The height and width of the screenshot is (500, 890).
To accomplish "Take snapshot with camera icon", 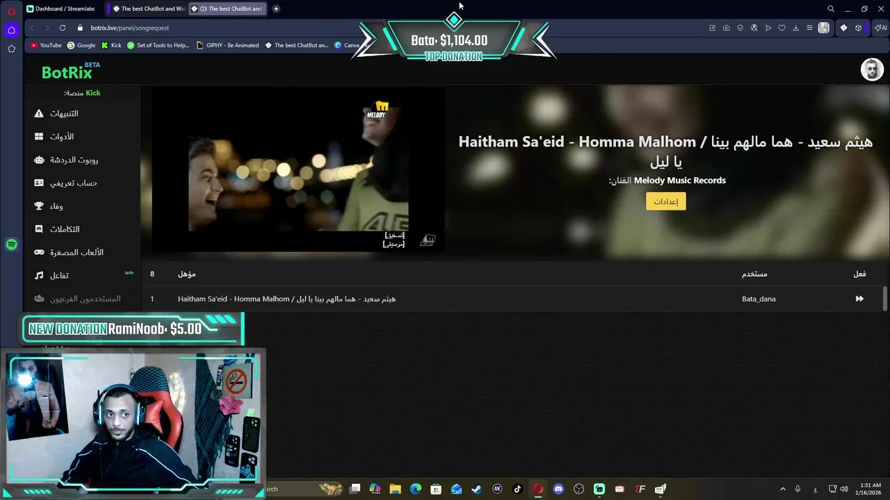I will [x=726, y=28].
